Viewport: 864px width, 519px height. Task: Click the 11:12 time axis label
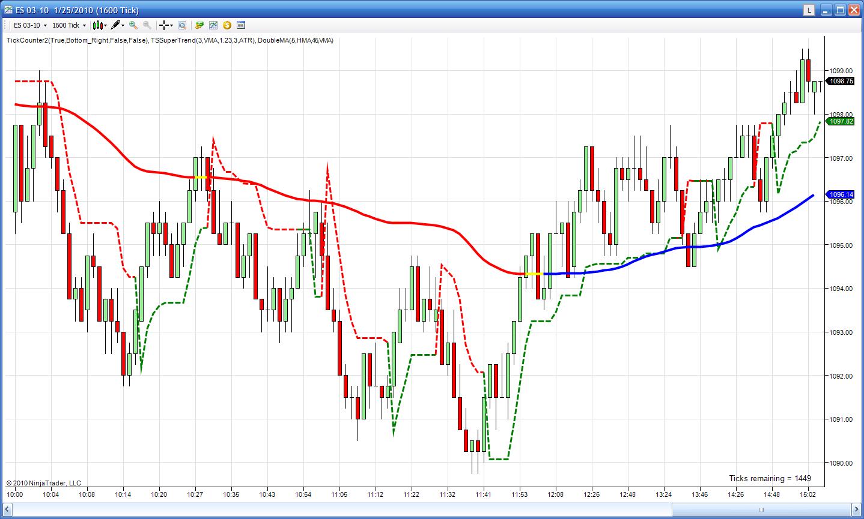(376, 495)
